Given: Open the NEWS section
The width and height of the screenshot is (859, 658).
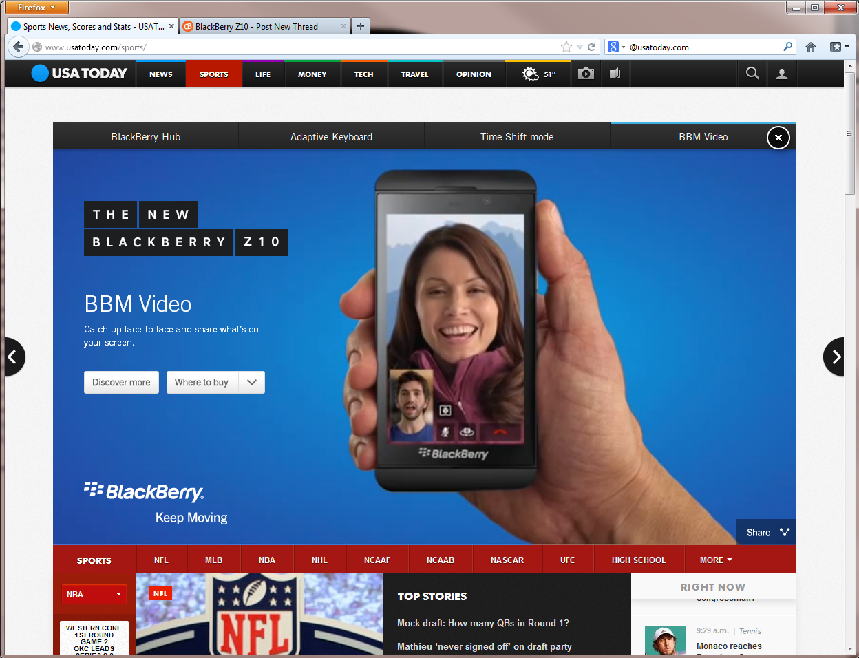Looking at the screenshot, I should point(160,74).
